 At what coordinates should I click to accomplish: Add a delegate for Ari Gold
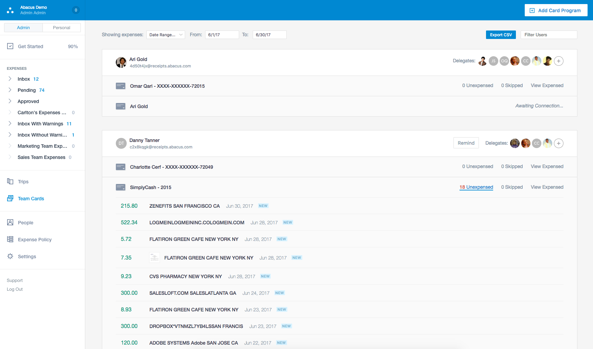(x=559, y=61)
